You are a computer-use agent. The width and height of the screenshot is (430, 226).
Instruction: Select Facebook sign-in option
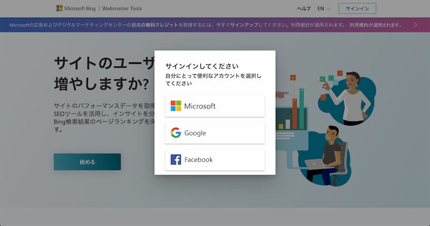(x=215, y=159)
